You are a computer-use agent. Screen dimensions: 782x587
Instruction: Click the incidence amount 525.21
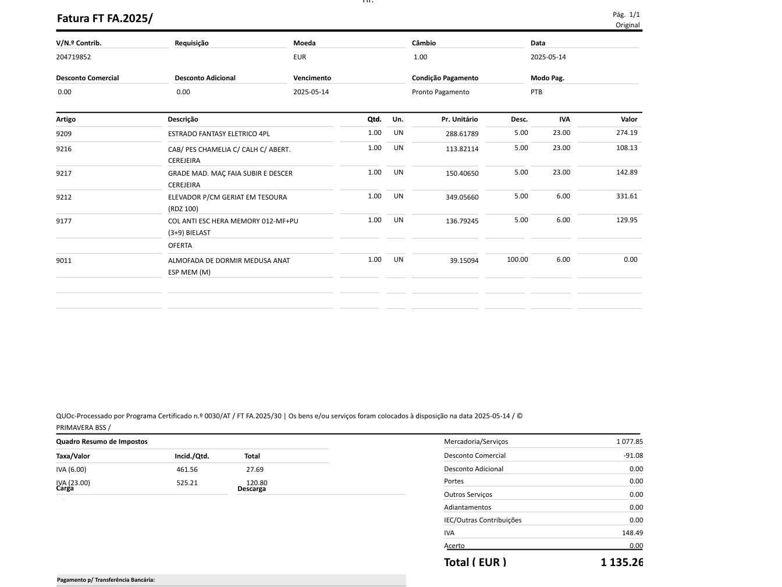tap(187, 483)
